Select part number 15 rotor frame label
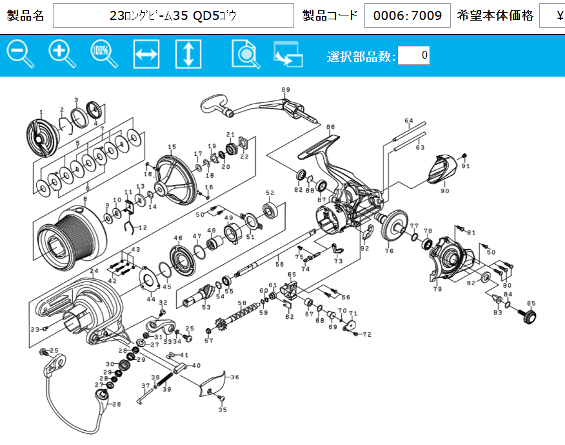Screen dimensions: 565x445 tap(172, 147)
